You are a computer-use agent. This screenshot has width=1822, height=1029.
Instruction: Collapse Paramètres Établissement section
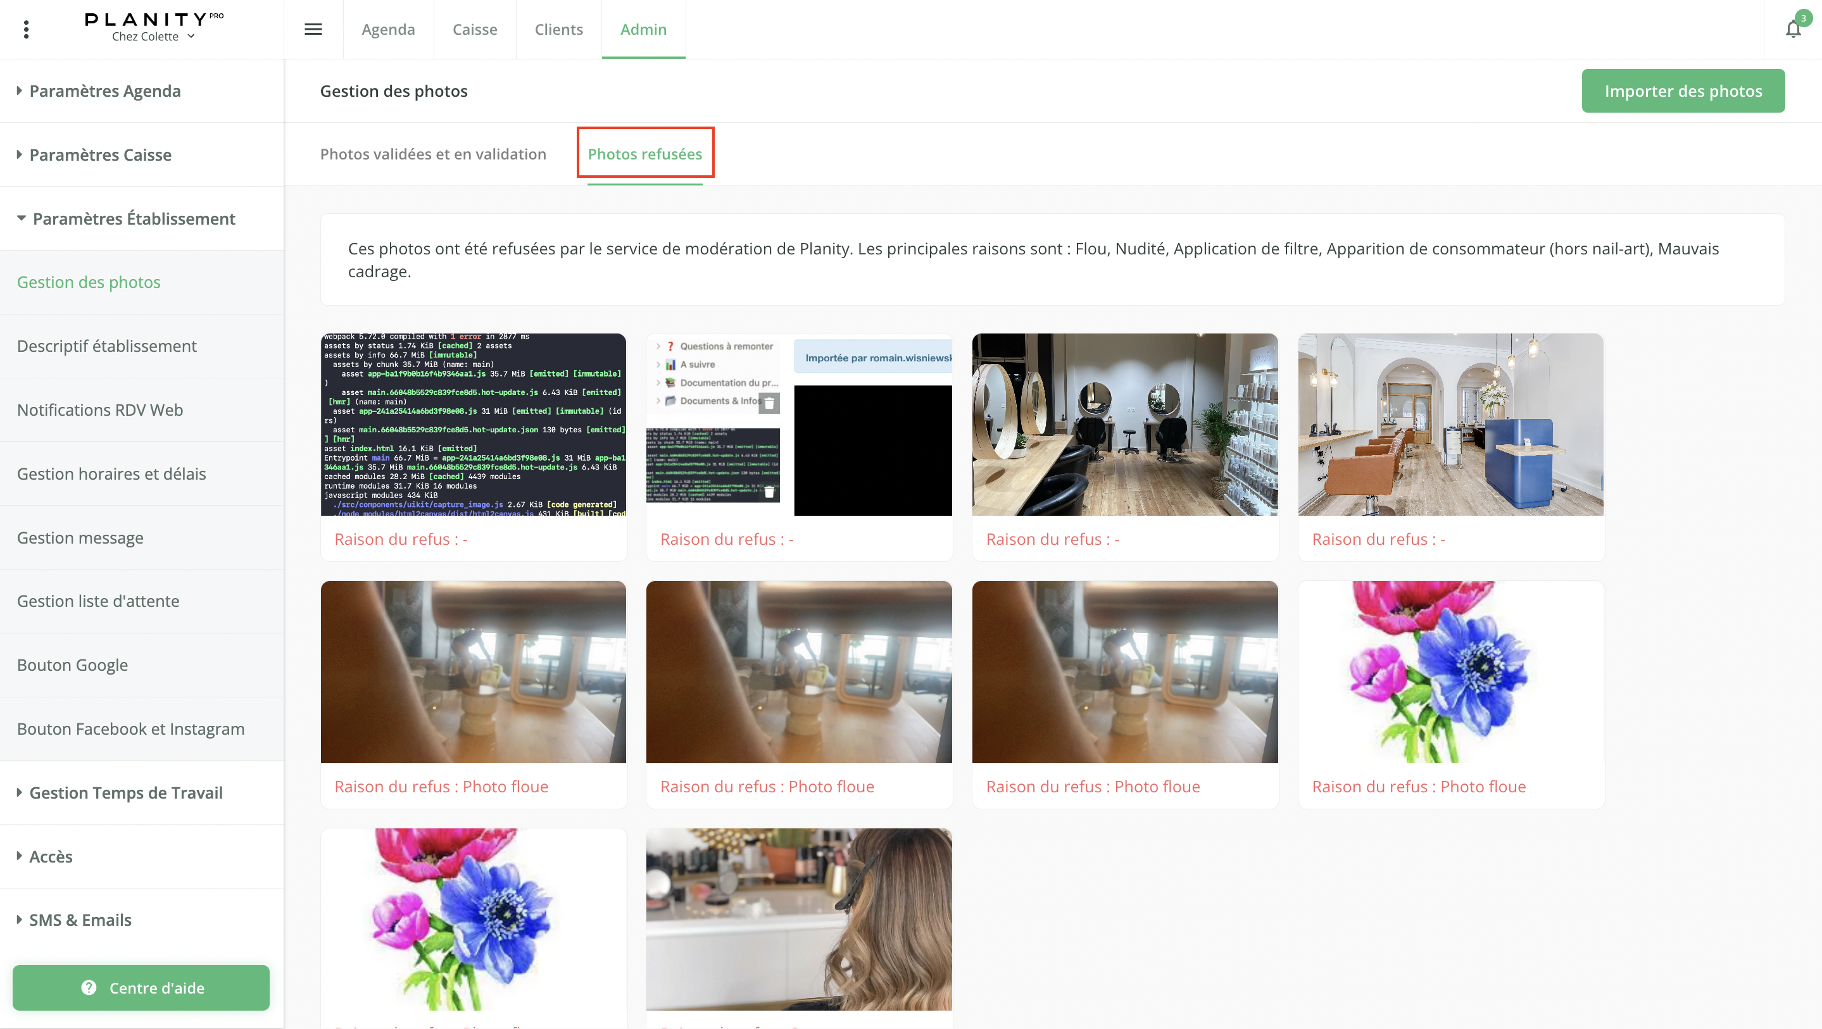[133, 218]
